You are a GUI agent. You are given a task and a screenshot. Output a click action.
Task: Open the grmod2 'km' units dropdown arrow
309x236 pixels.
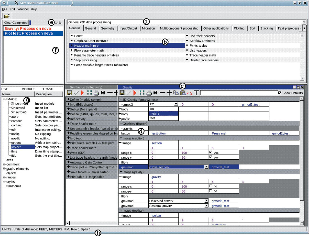point(176,104)
